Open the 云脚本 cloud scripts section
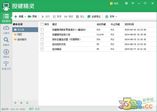 [x=6, y=30]
